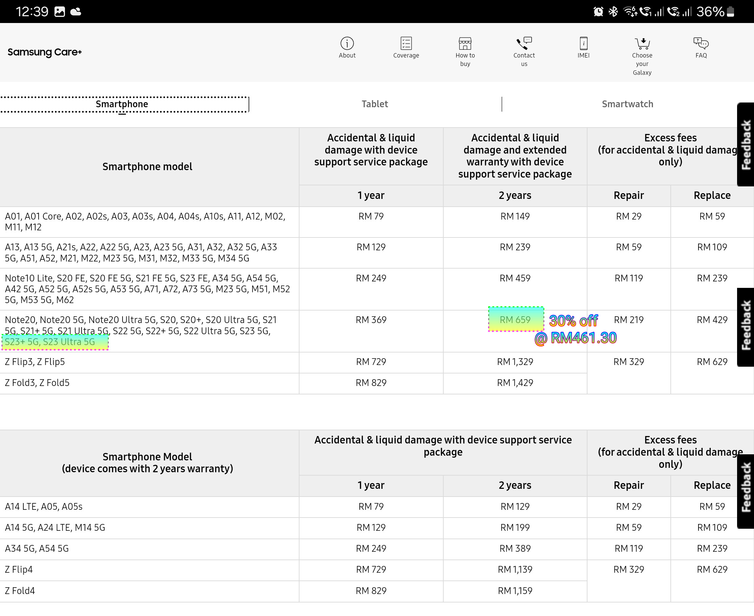Click the 12:39 clock in status bar
Screen dimensions: 754x616
[x=32, y=12]
